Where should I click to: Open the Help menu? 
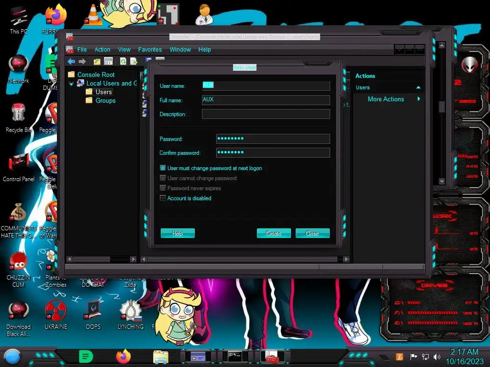(x=204, y=50)
